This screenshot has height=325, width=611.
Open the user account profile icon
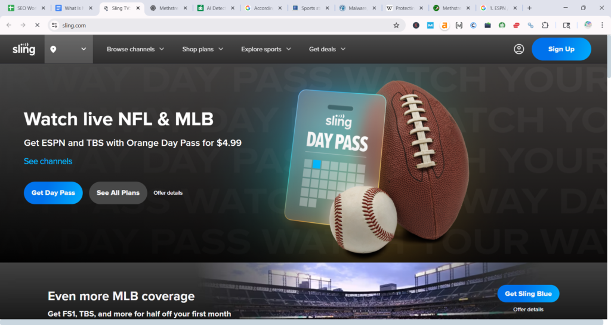tap(519, 49)
